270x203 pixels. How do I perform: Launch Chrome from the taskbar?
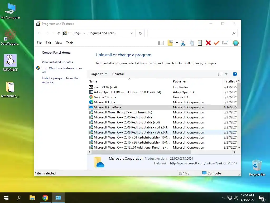click(x=45, y=198)
